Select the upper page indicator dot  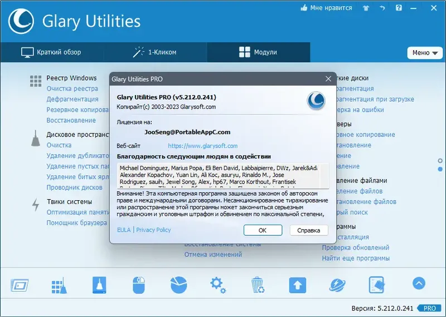[x=440, y=161]
